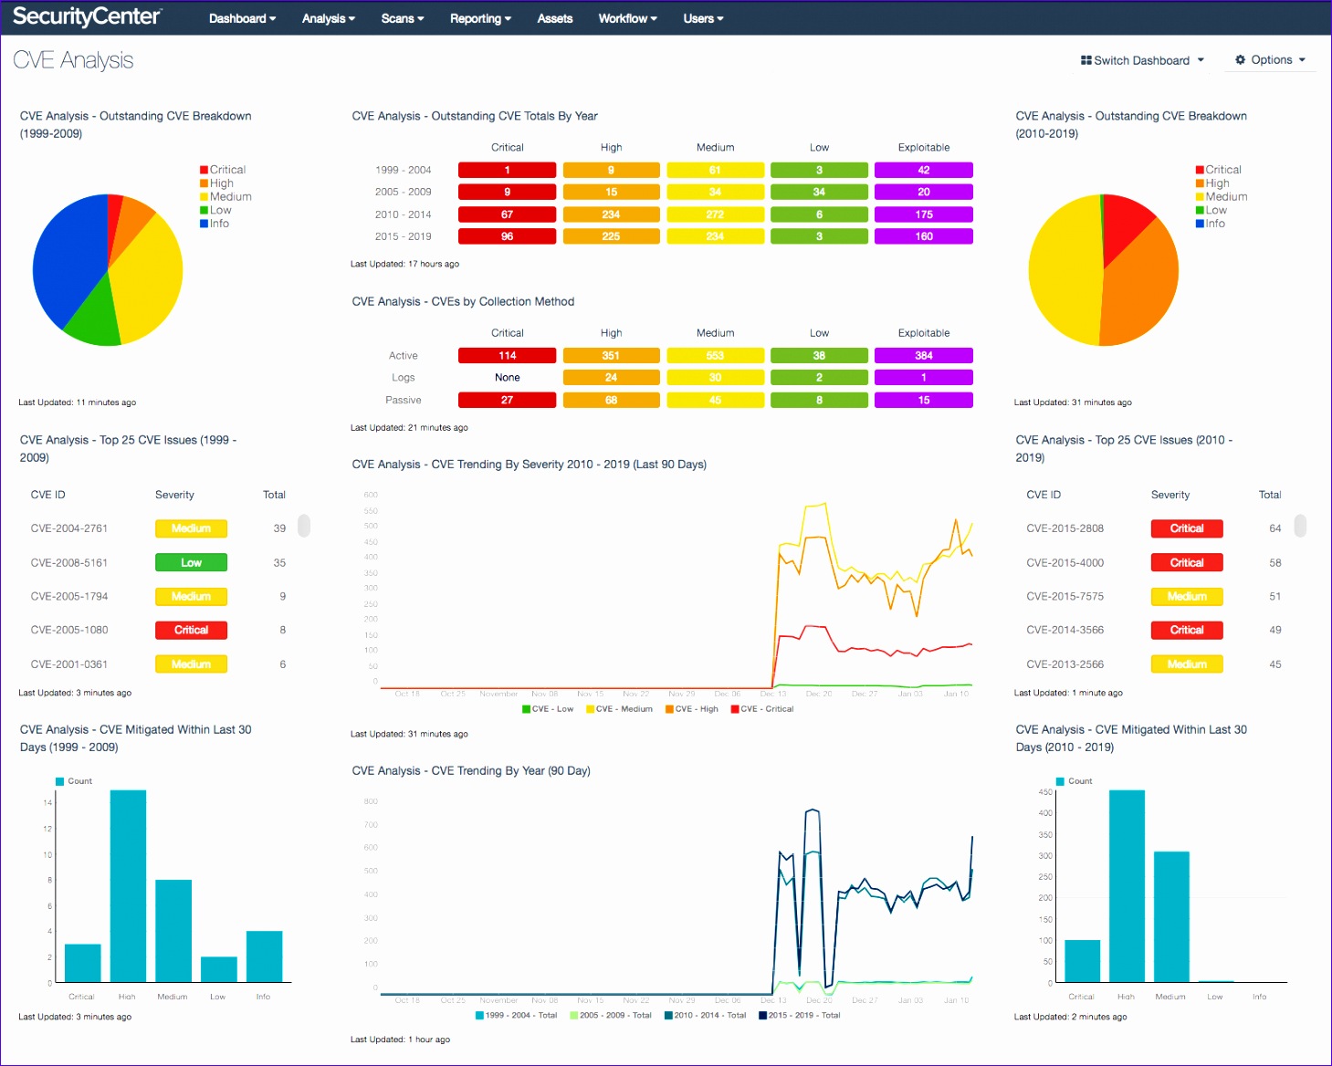Open the Users dropdown
The image size is (1332, 1066).
coord(702,17)
